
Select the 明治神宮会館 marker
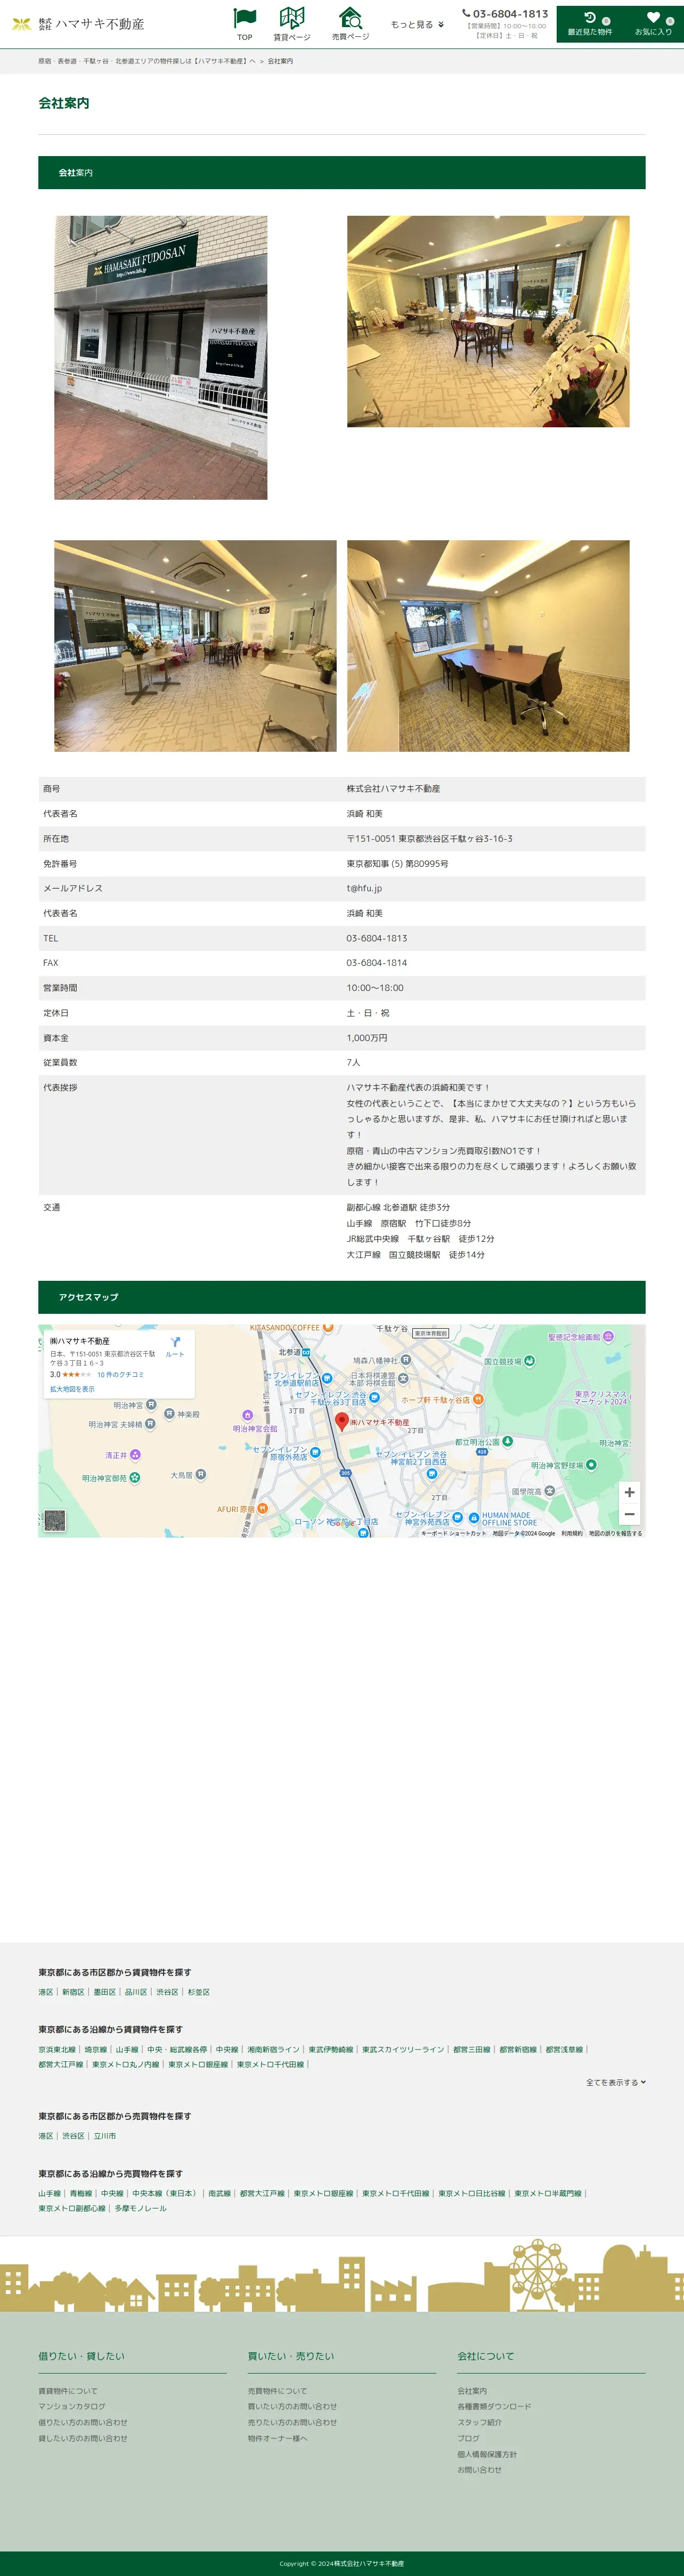coord(247,1415)
